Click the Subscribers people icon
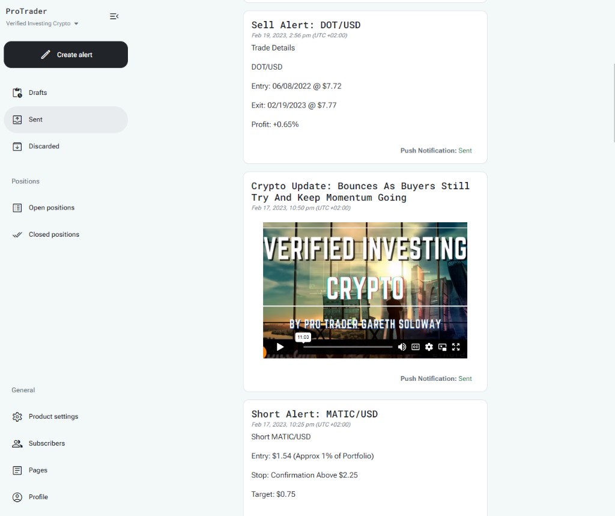This screenshot has height=516, width=615. pos(17,443)
